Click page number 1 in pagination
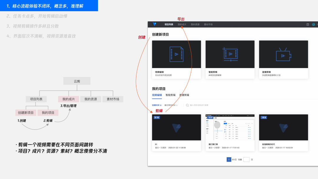 pos(229,160)
